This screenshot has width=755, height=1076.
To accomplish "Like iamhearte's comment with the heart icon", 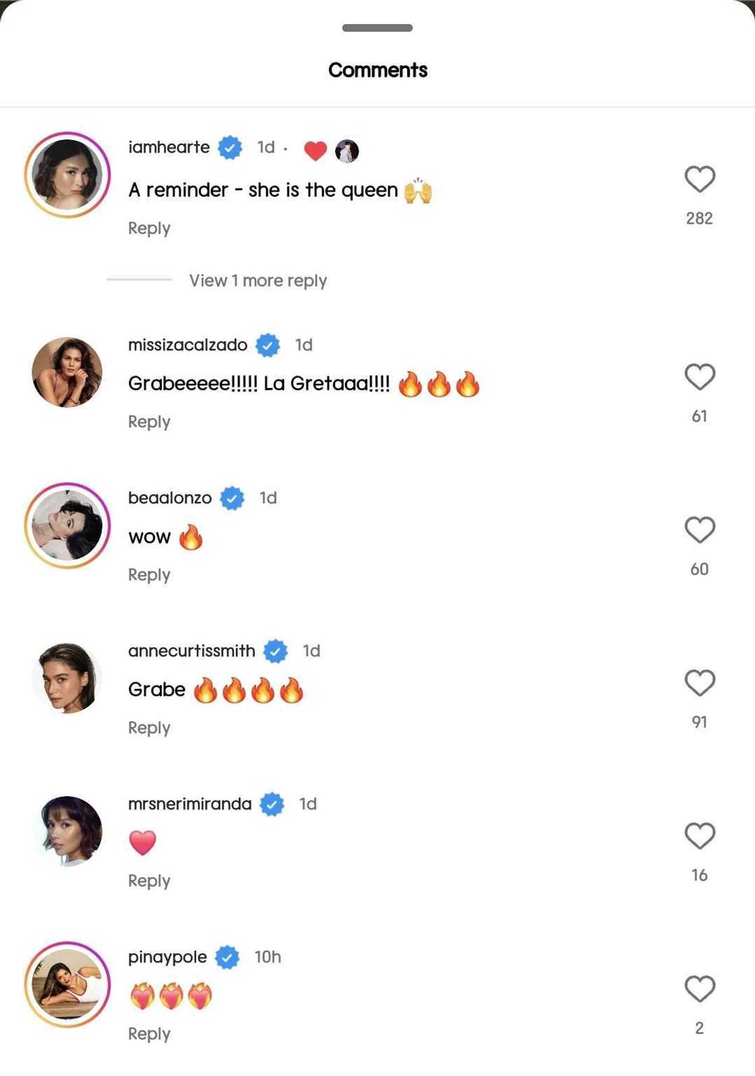I will (x=699, y=179).
